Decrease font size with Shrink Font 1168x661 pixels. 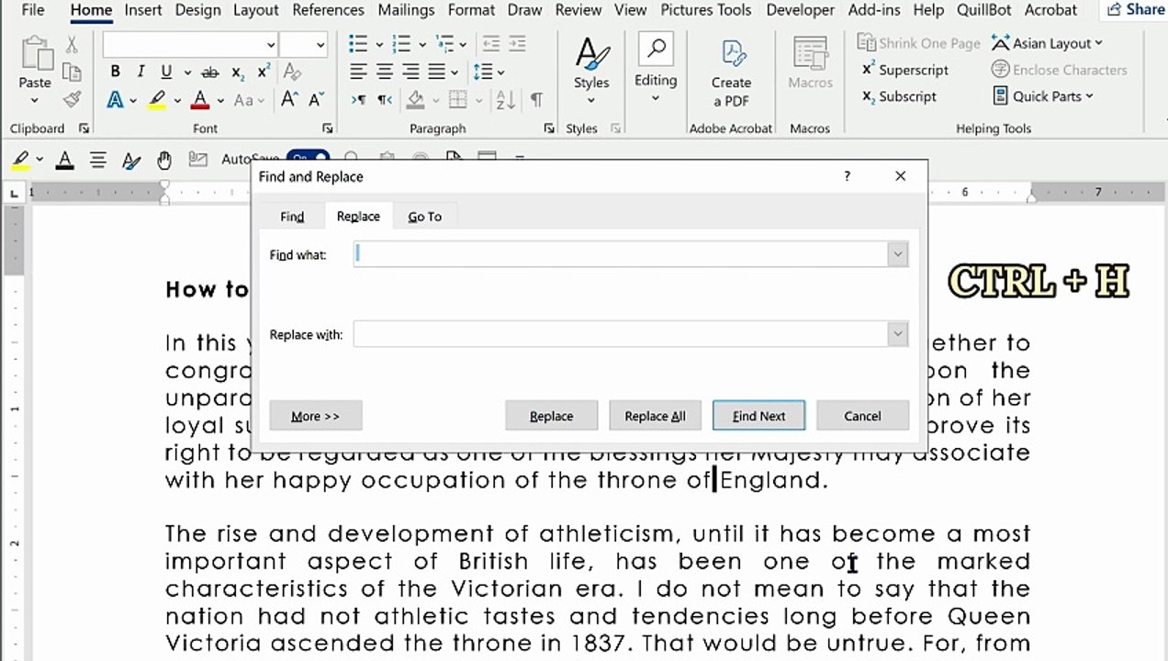[x=317, y=99]
